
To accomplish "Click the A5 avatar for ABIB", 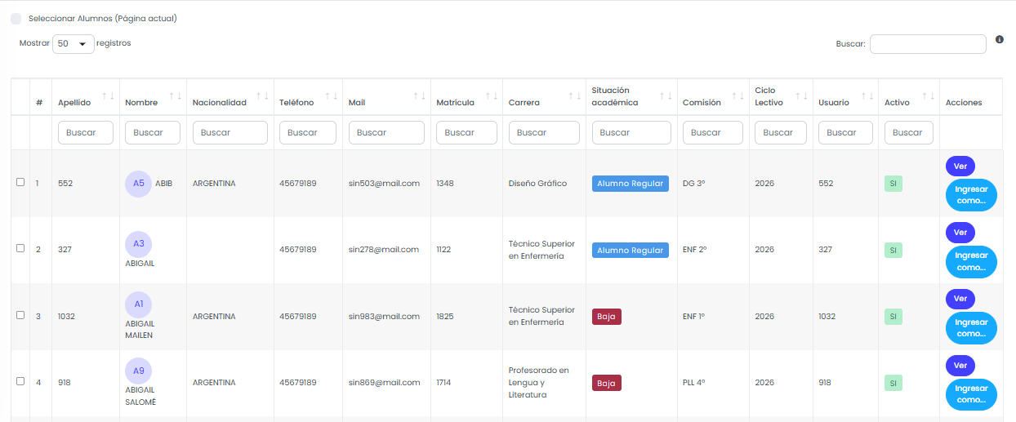I will (x=138, y=184).
